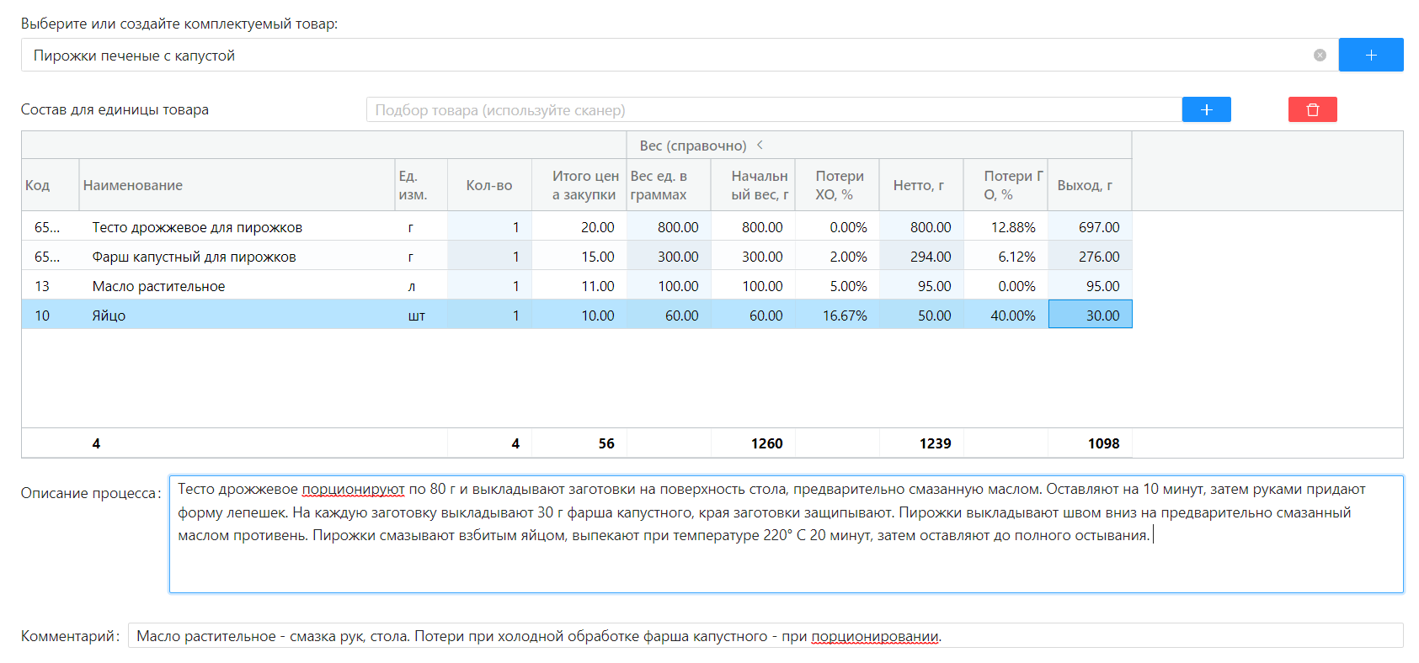1419x663 pixels.
Task: Click weight per unit 60.00 for Яйцо
Action: [x=669, y=316]
